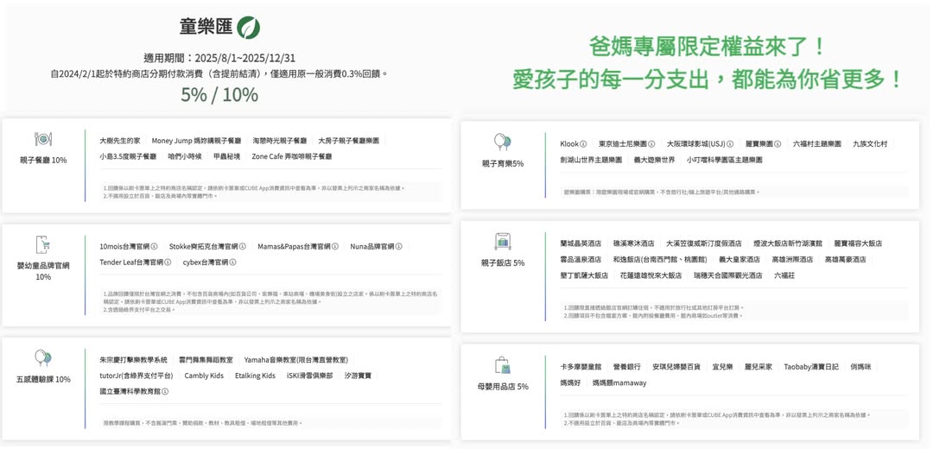933x455 pixels.
Task: Click the phone shopping cart 嬰幼童品牌官網 icon
Action: click(43, 245)
